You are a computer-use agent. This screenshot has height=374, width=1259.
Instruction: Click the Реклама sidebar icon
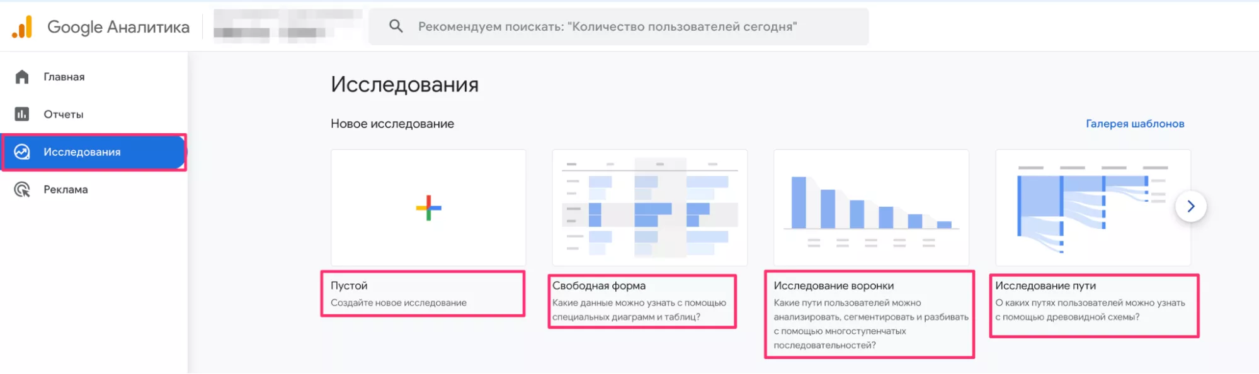tap(22, 190)
